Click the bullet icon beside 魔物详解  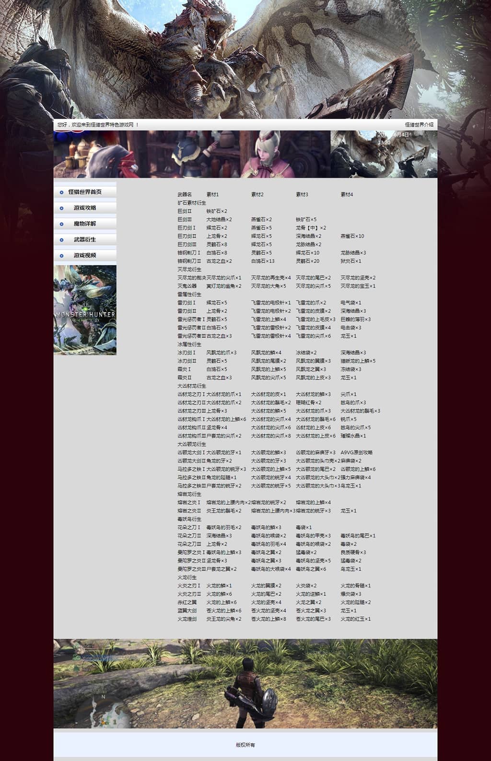[x=61, y=224]
